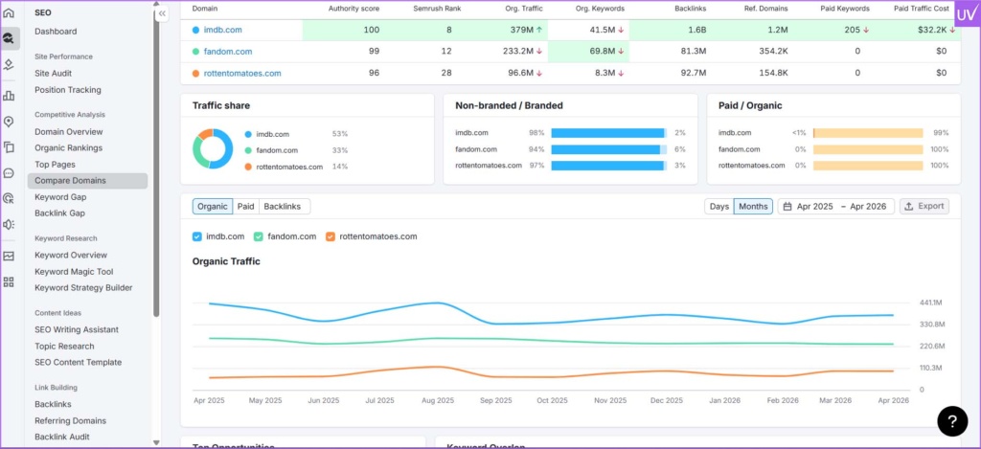981x449 pixels.
Task: Select the Paid chart tab
Action: [246, 206]
